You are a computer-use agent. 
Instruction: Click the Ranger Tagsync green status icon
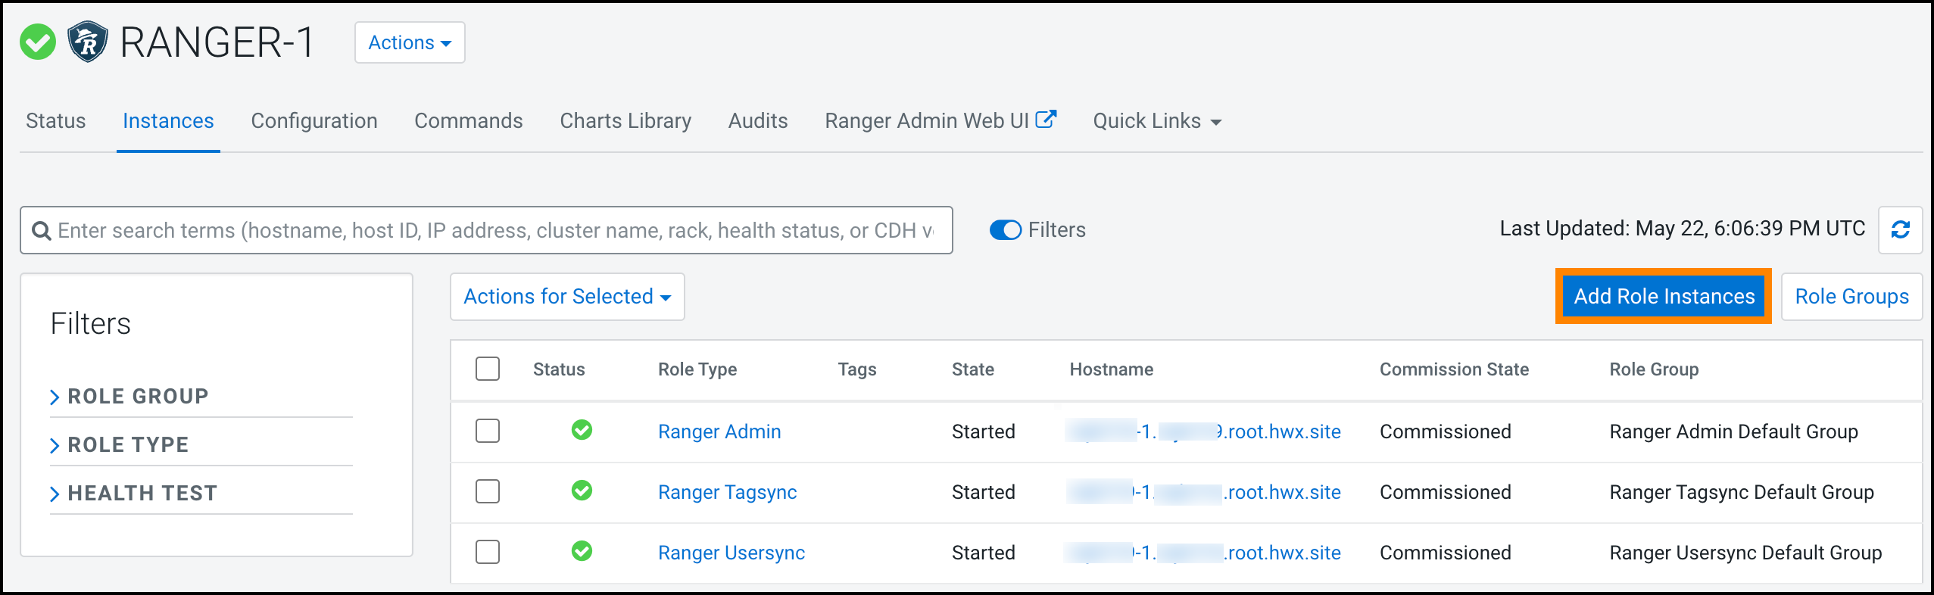(582, 491)
